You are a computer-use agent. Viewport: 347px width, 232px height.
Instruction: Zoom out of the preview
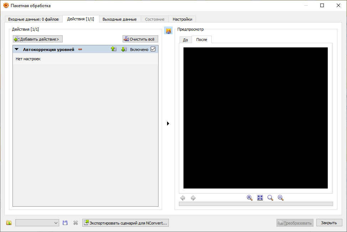tap(281, 198)
